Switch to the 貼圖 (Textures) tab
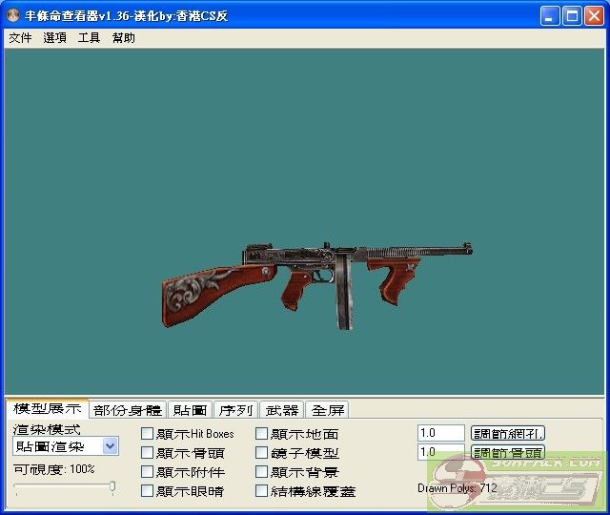The height and width of the screenshot is (515, 610). pos(190,410)
